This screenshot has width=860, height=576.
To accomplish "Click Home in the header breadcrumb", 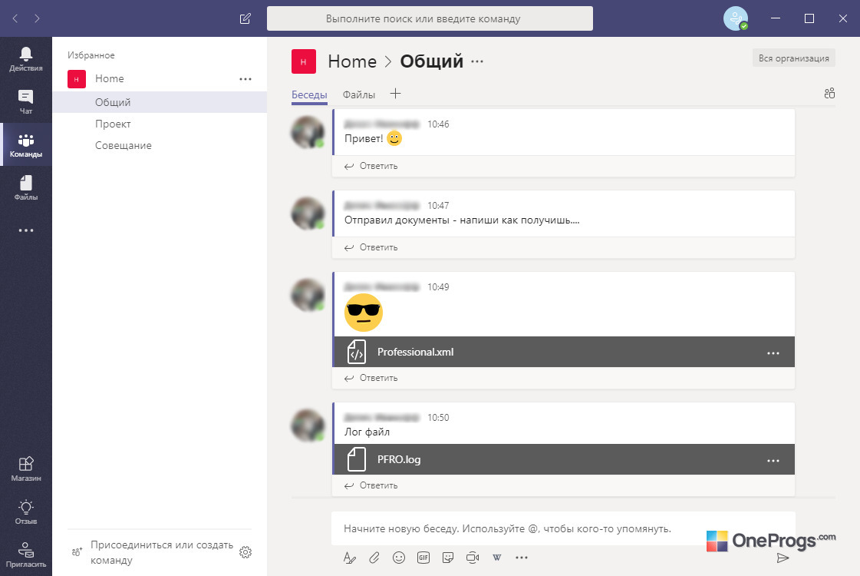I will coord(352,61).
